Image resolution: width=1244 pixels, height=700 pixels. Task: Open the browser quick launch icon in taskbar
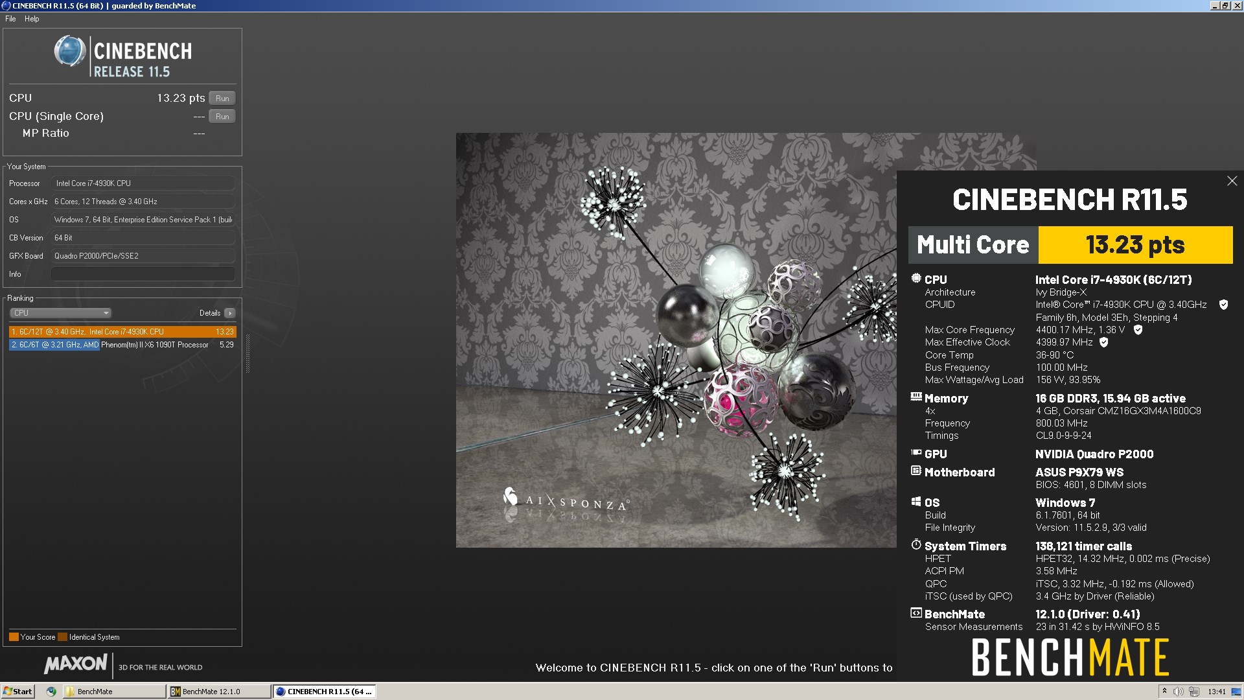[x=51, y=692]
